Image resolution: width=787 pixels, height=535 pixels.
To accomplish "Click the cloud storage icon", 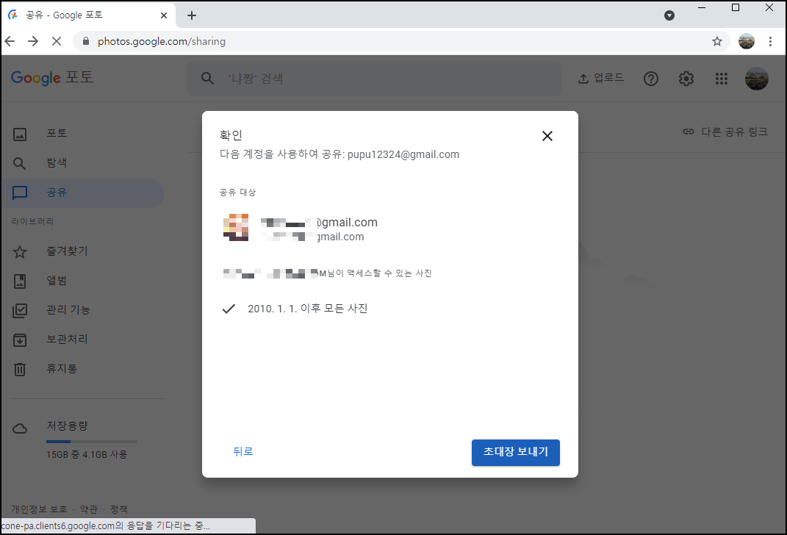I will (x=20, y=428).
